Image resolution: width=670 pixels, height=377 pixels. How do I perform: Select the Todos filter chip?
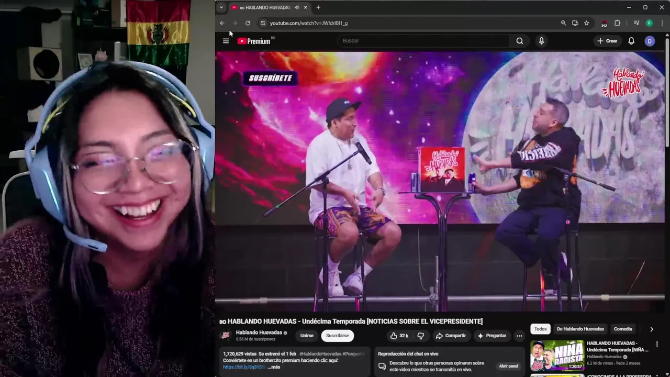(541, 329)
